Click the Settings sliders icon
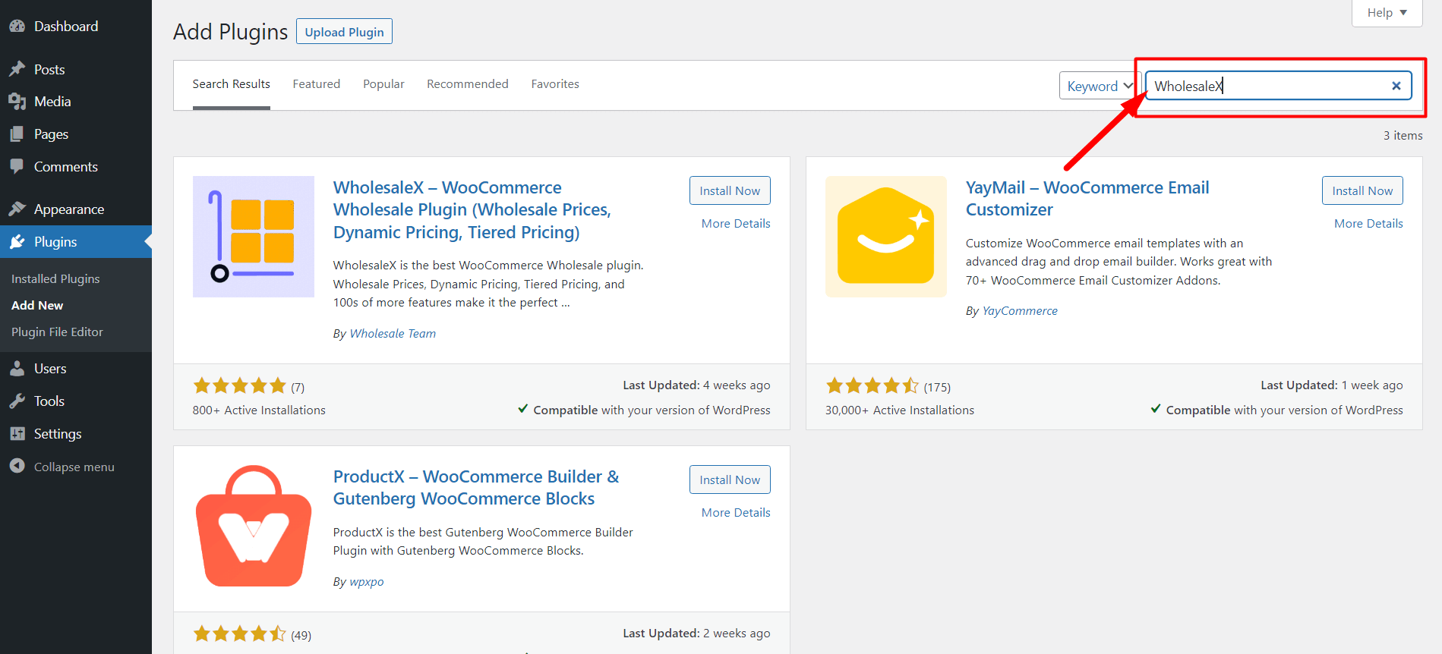The height and width of the screenshot is (654, 1442). tap(17, 433)
